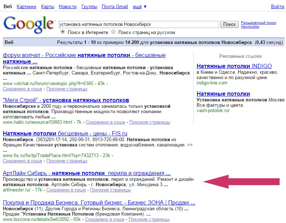Go to Новости in the top bar

68,7
